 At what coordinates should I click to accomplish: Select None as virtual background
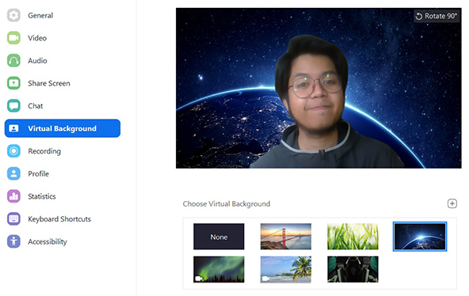coord(219,237)
